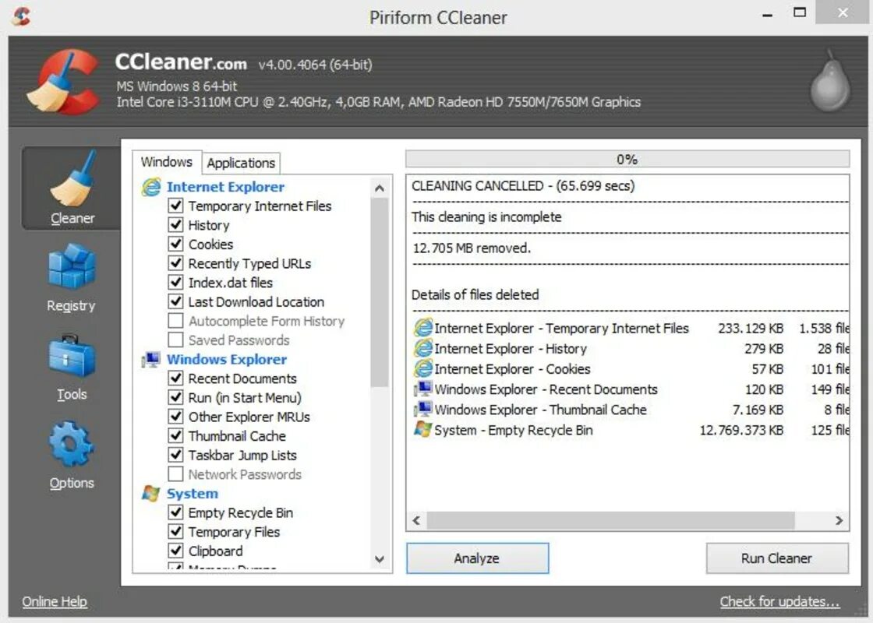Enable Saved Passwords checkbox
The height and width of the screenshot is (623, 873).
175,340
